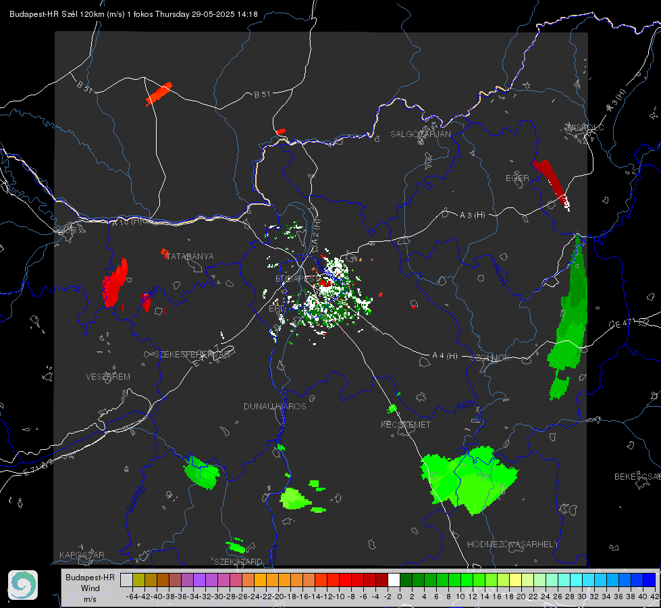The height and width of the screenshot is (608, 661).
Task: Select the olive swatch above -64 label
Action: coord(138,580)
